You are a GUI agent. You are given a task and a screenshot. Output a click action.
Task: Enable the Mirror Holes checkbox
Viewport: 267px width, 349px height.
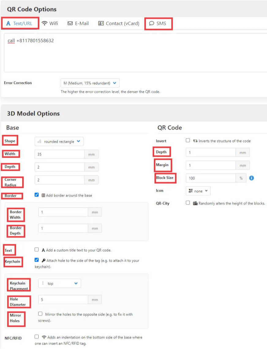[x=40, y=314]
